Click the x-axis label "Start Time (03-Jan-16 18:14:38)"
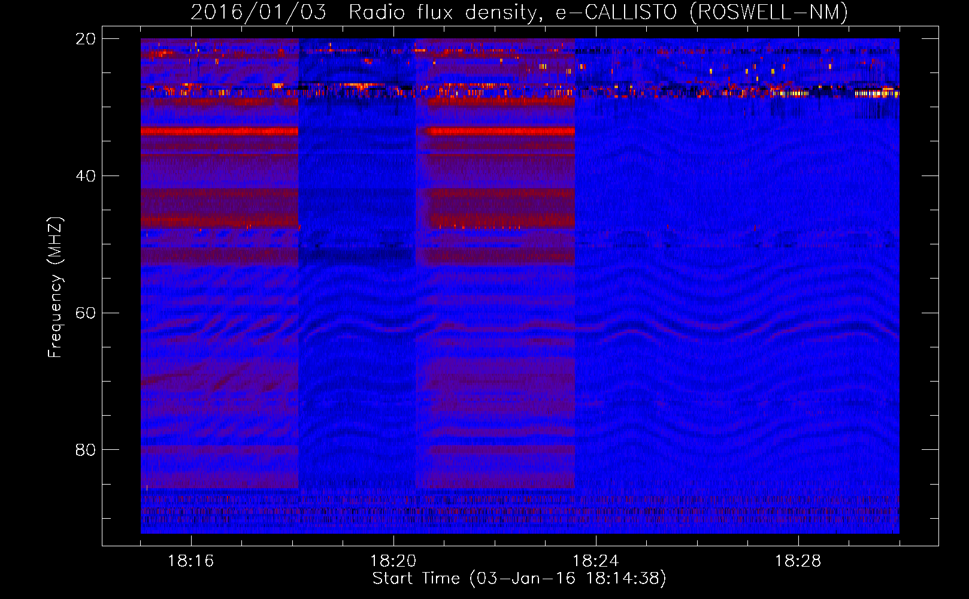This screenshot has width=969, height=599. pyautogui.click(x=519, y=579)
